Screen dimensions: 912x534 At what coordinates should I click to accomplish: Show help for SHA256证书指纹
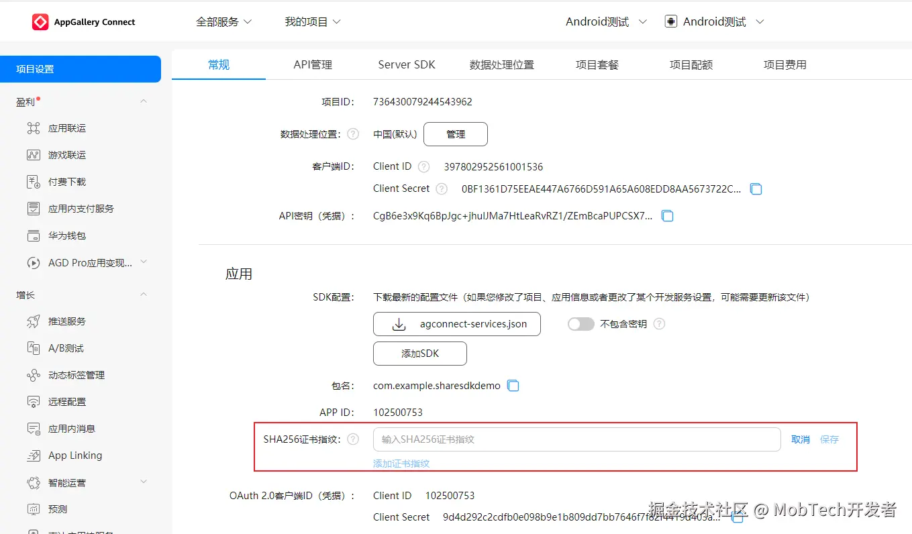click(x=353, y=439)
